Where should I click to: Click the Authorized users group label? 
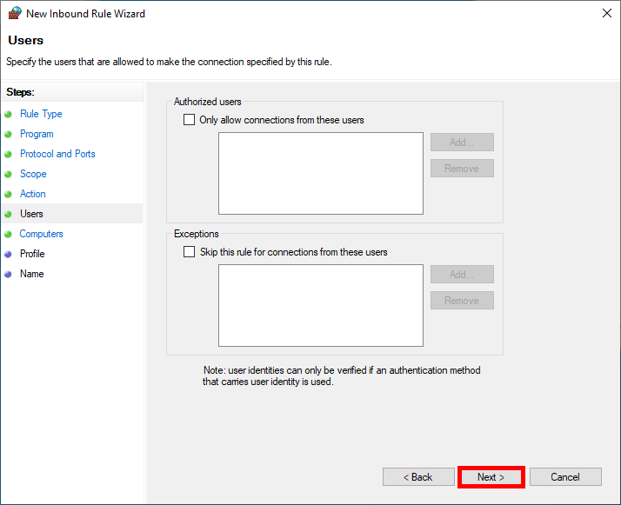(x=208, y=102)
